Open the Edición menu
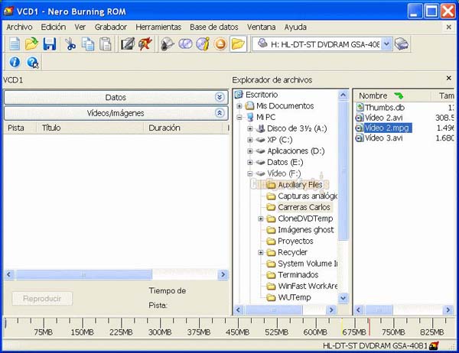This screenshot has height=353, width=459. click(54, 27)
